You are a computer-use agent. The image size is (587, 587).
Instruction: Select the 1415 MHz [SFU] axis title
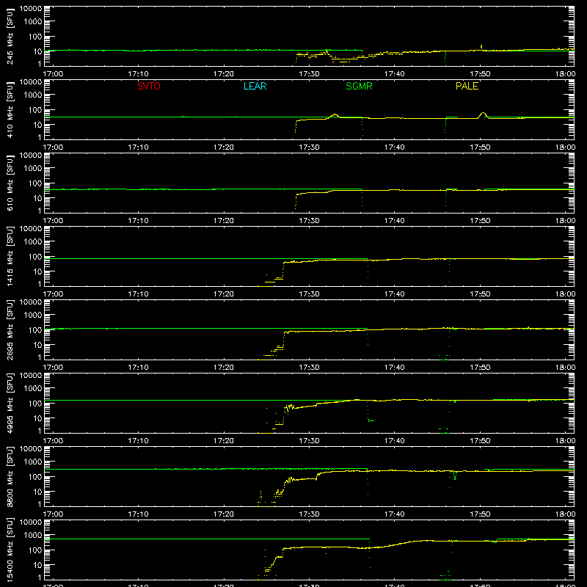[10, 256]
